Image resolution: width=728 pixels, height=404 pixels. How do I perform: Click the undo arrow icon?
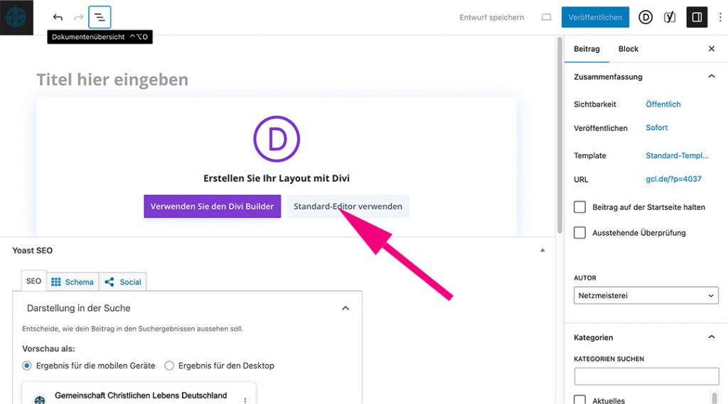point(58,17)
